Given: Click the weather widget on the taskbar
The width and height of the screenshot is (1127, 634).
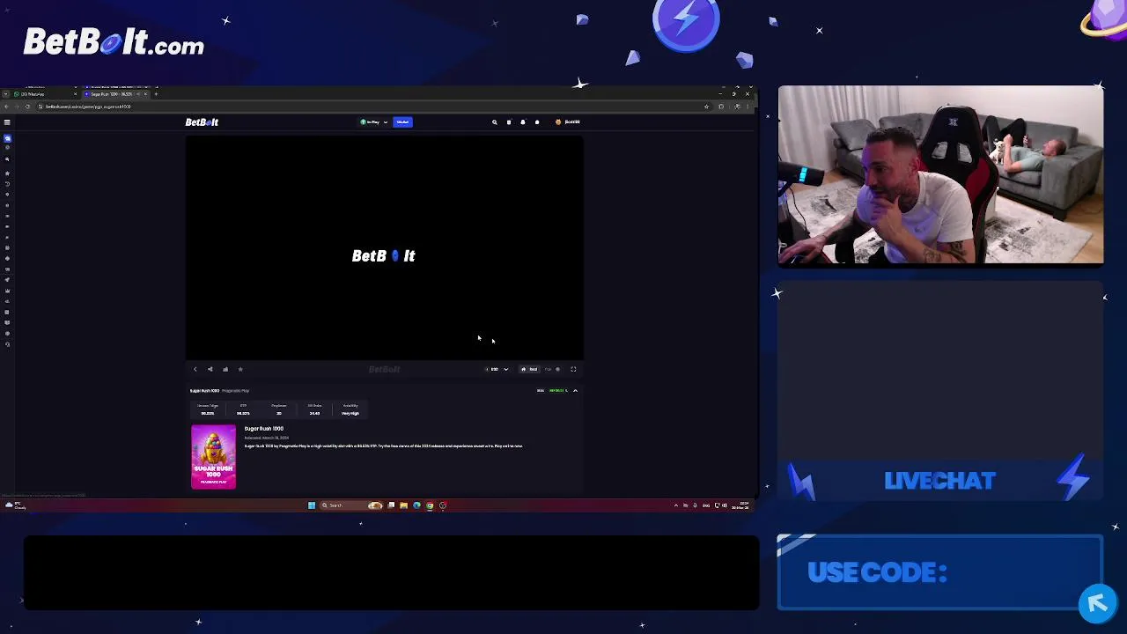Looking at the screenshot, I should click(x=15, y=505).
